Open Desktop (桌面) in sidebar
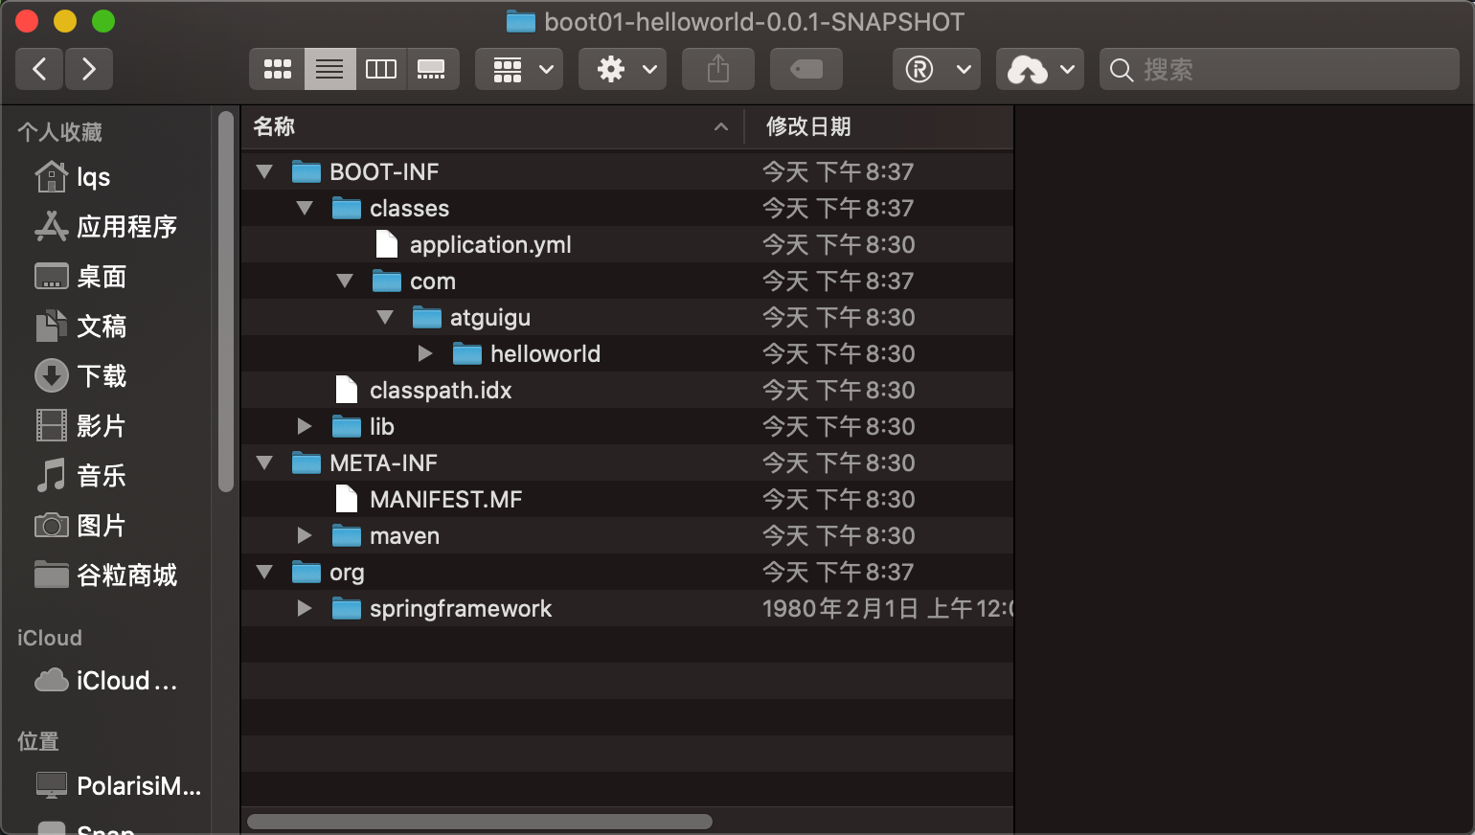 pos(80,277)
